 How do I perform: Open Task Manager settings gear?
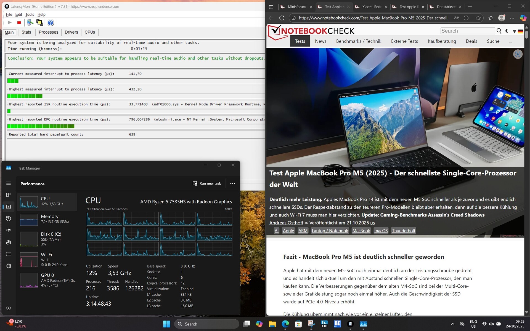point(9,308)
